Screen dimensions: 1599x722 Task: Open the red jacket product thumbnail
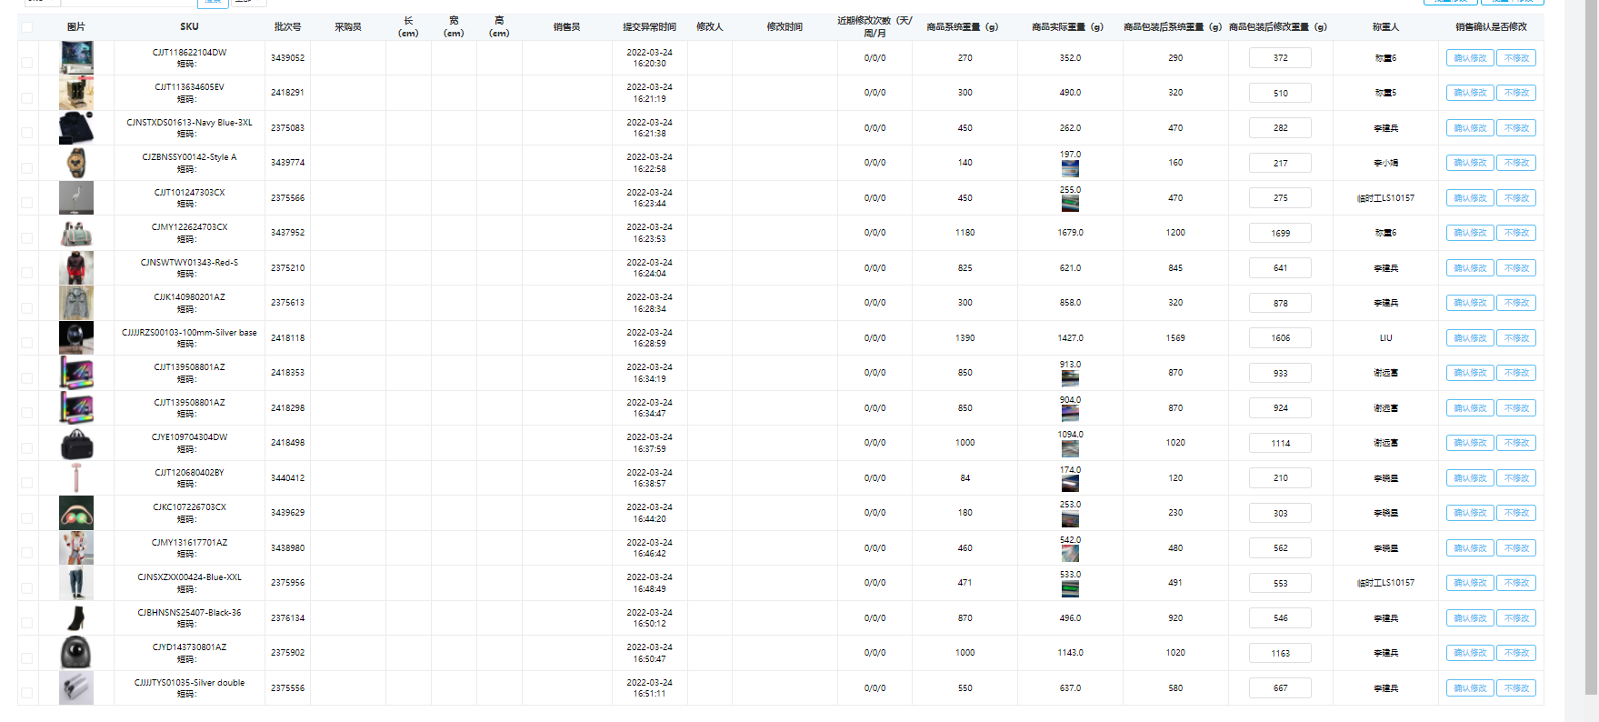tap(76, 268)
